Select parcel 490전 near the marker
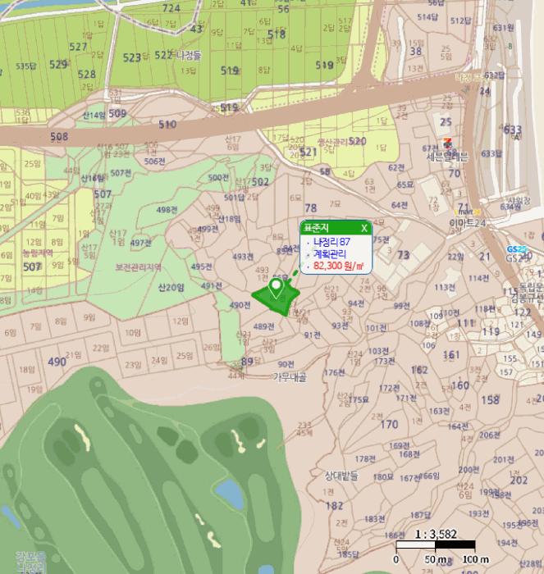This screenshot has width=544, height=574. [x=240, y=305]
